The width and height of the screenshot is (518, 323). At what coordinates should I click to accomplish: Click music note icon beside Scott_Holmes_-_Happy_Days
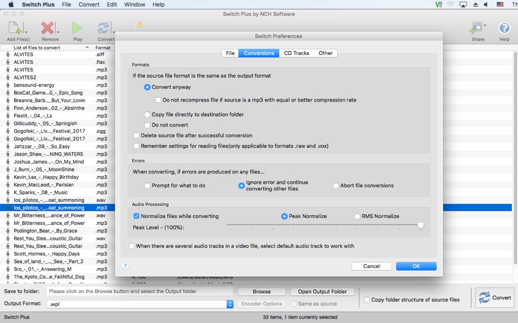coord(8,254)
